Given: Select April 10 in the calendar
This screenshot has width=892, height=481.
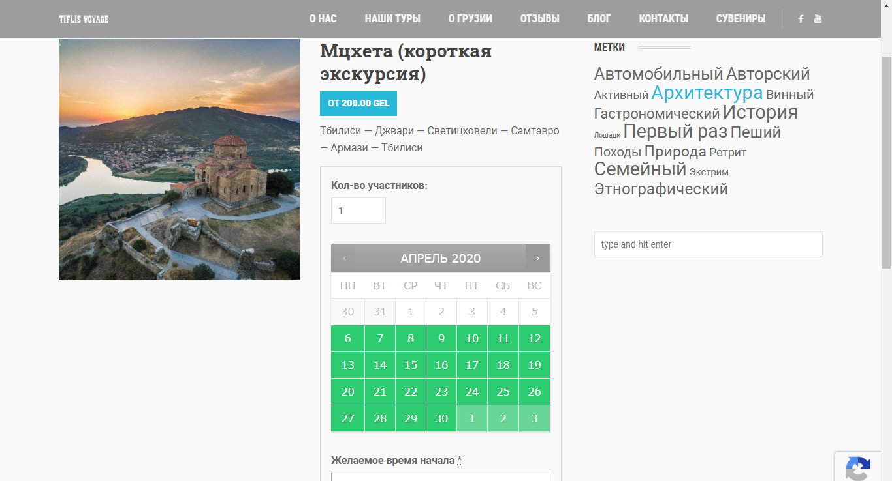Looking at the screenshot, I should 472,338.
